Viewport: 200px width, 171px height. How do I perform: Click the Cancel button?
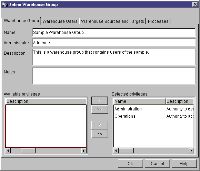[157, 164]
